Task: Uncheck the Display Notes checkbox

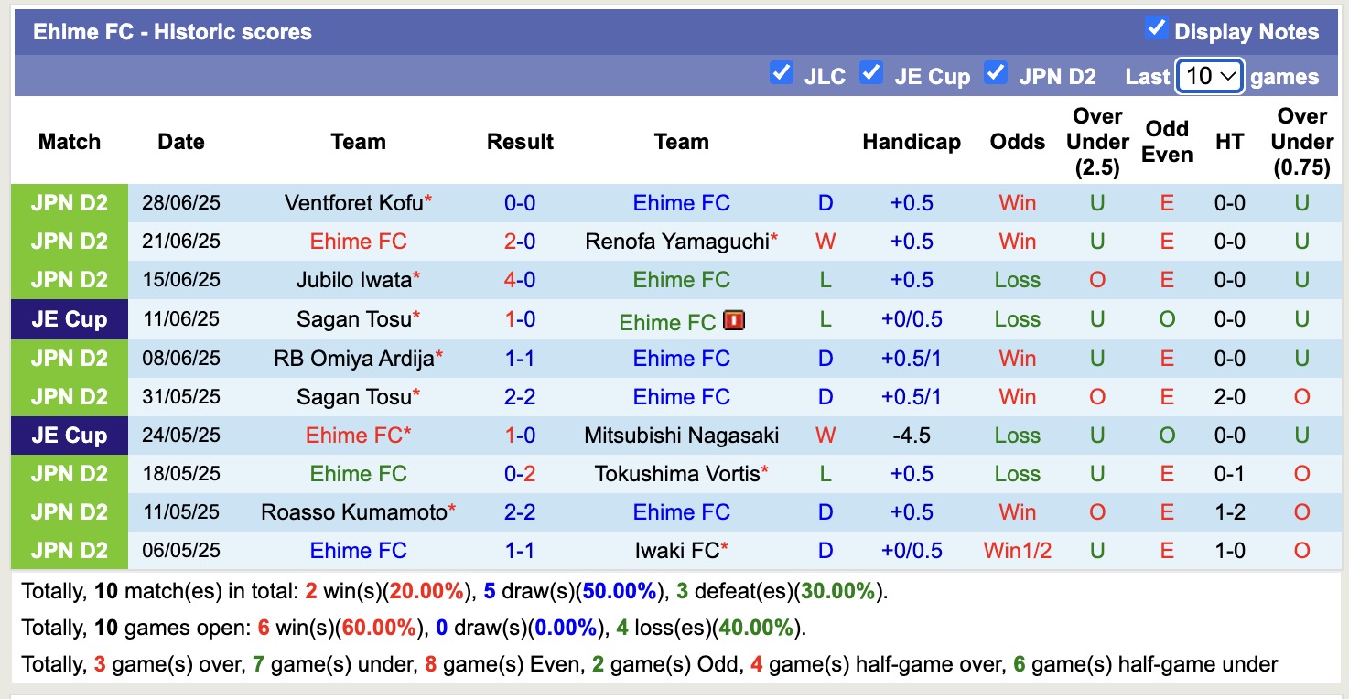Action: [x=1156, y=29]
